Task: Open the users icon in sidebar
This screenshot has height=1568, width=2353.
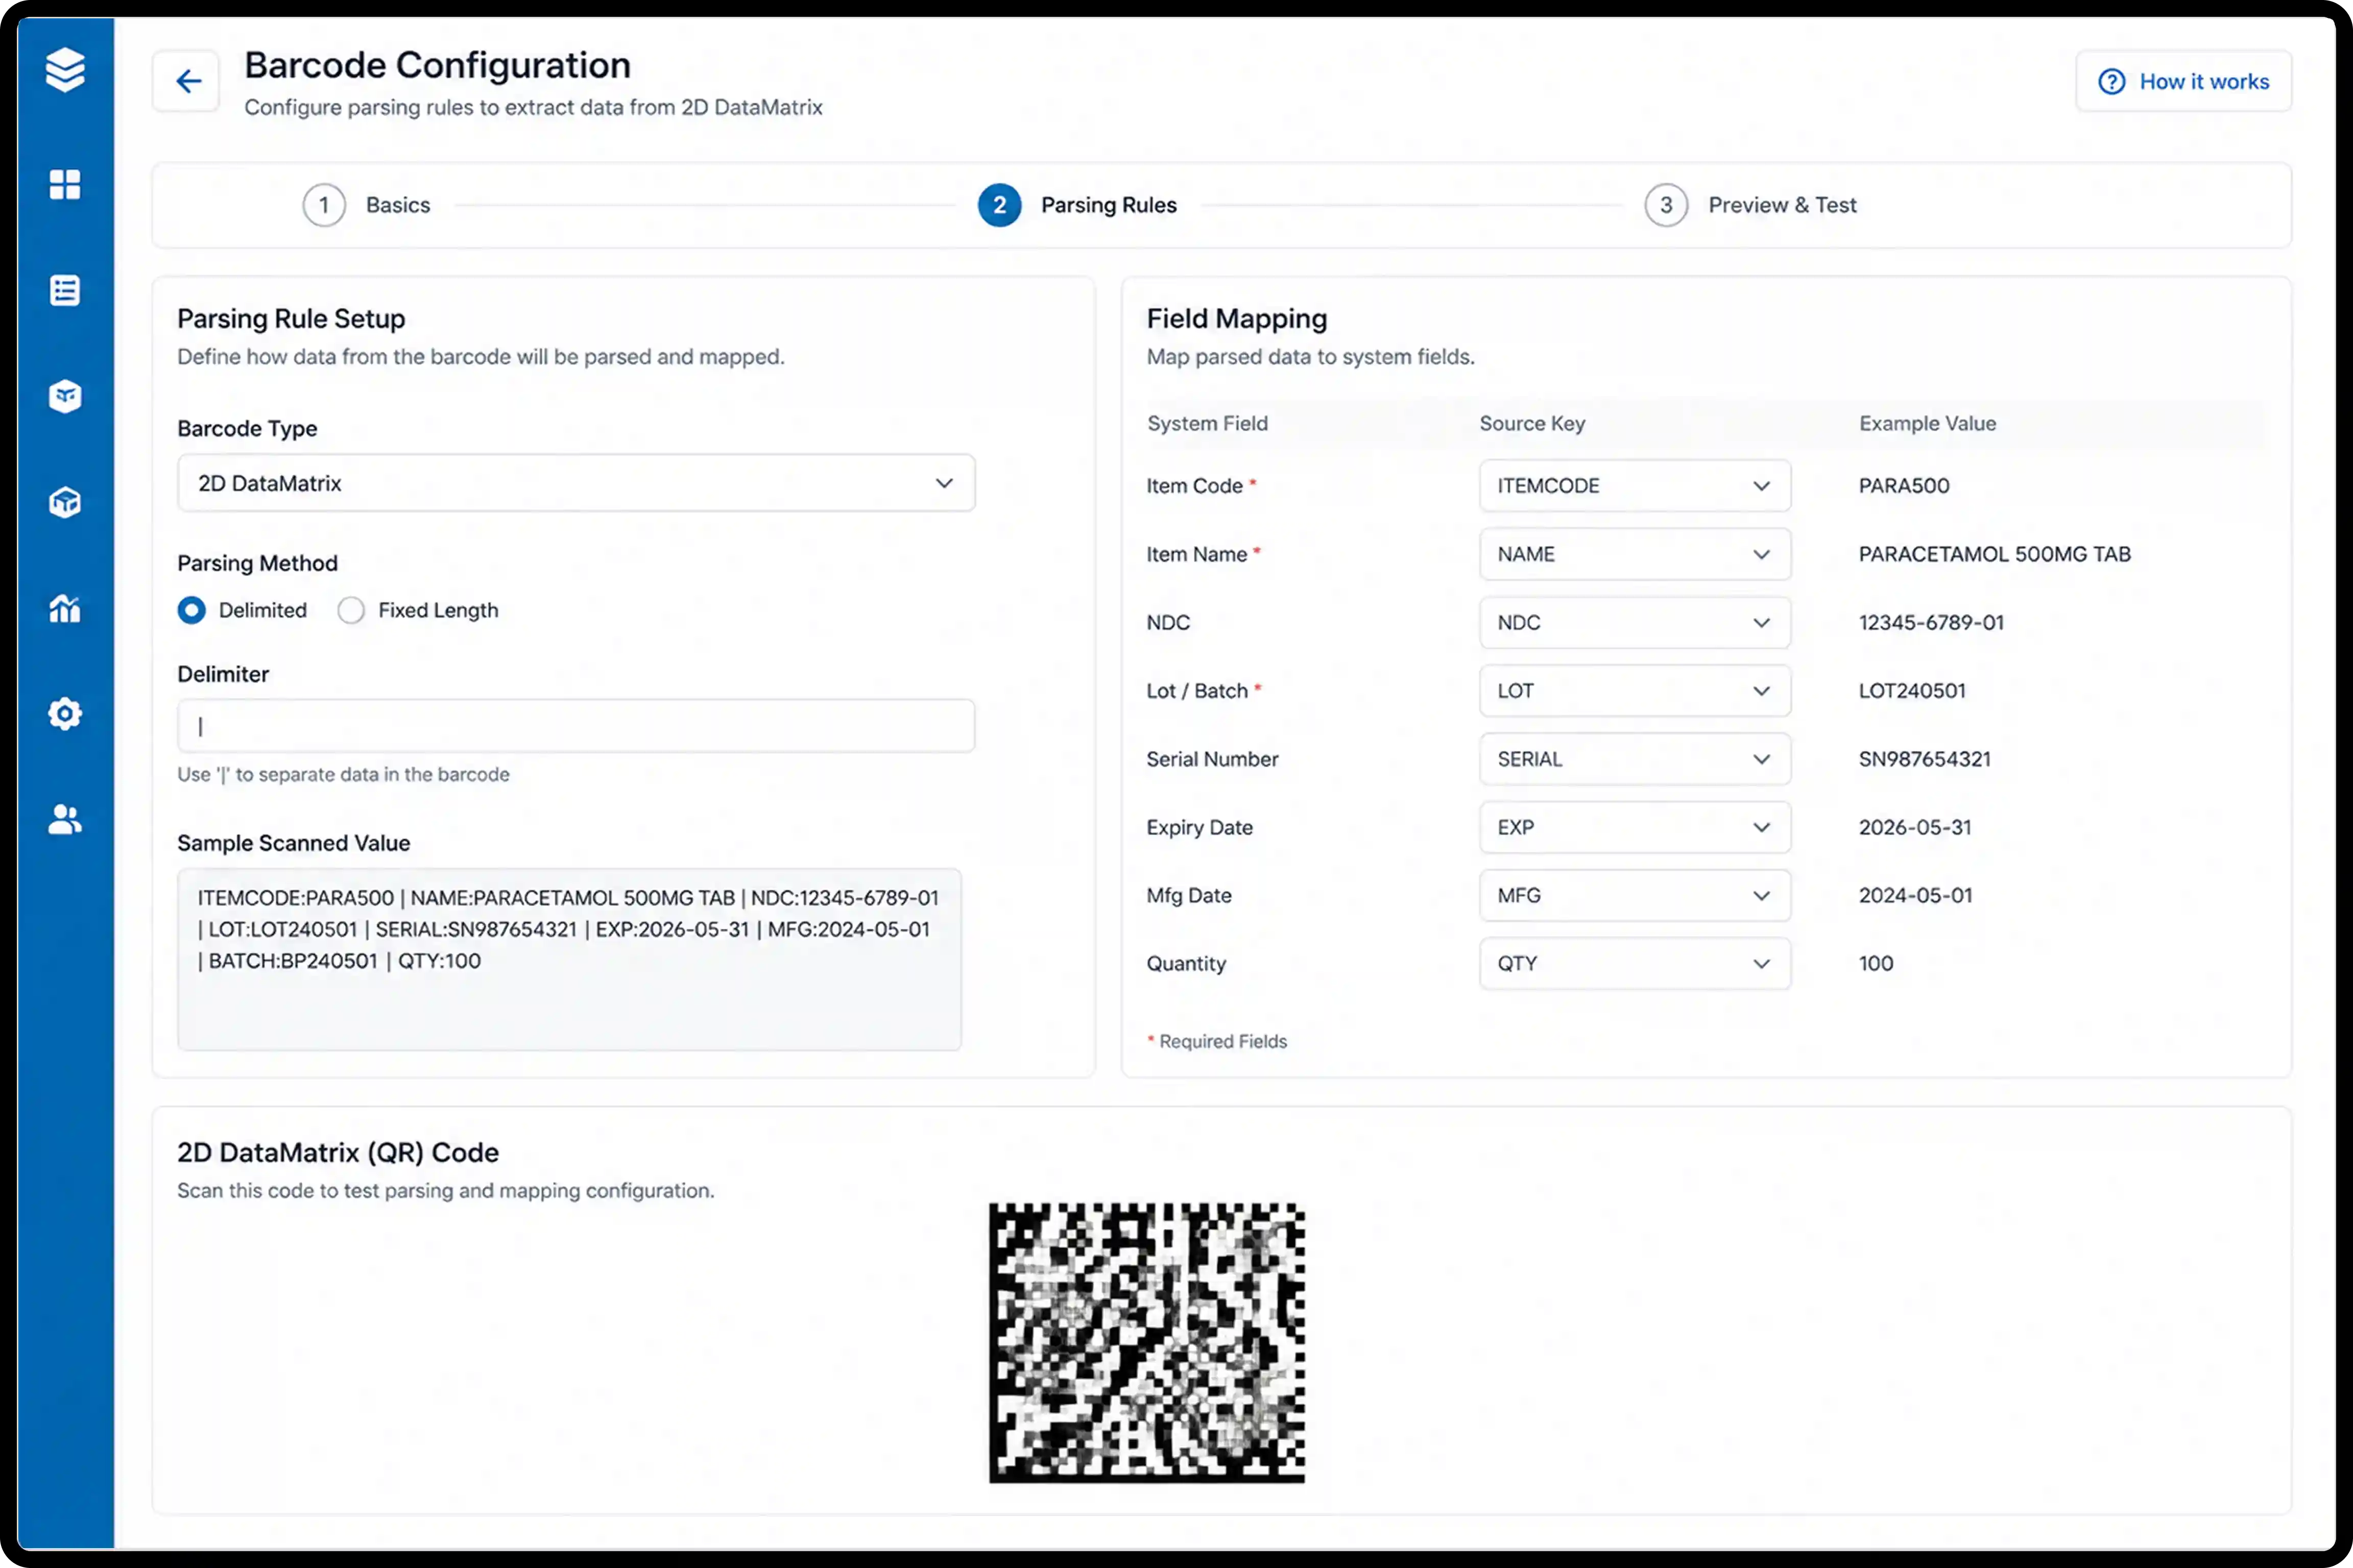Action: coord(65,820)
